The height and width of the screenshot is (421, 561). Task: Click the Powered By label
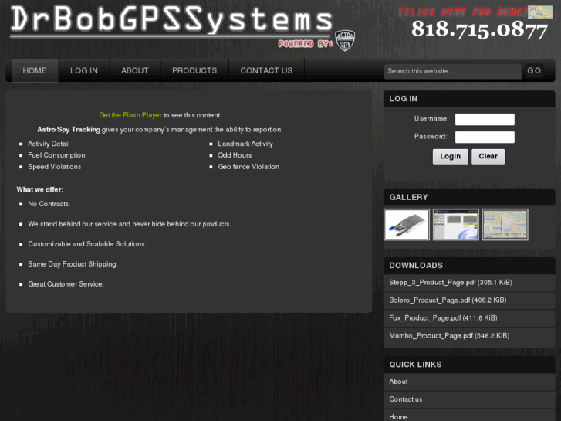tap(306, 44)
